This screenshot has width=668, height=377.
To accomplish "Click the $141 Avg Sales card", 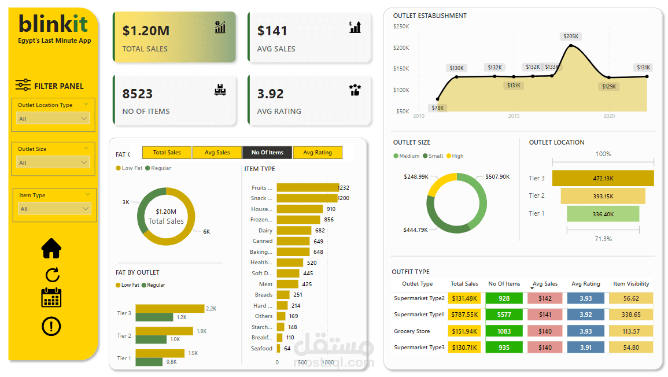I will [x=309, y=37].
